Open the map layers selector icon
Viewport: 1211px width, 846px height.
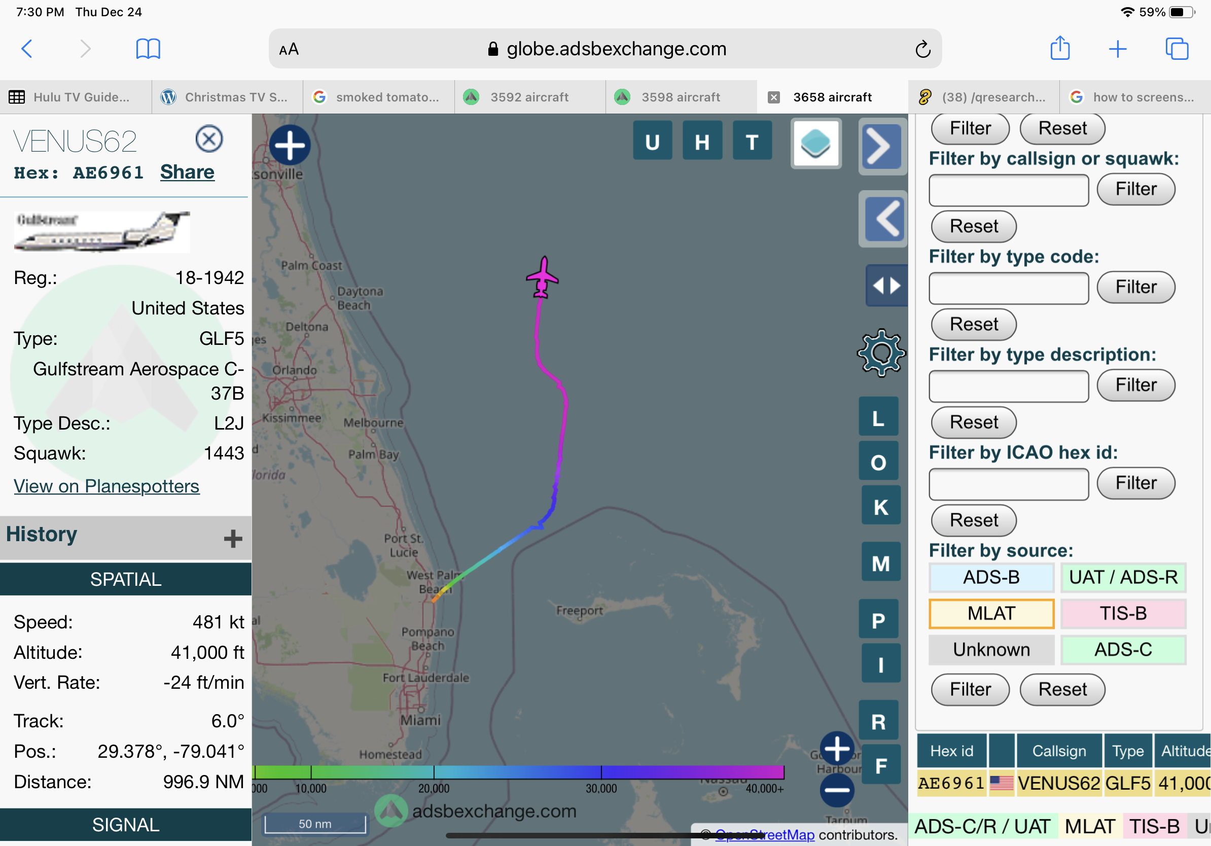[x=815, y=144]
